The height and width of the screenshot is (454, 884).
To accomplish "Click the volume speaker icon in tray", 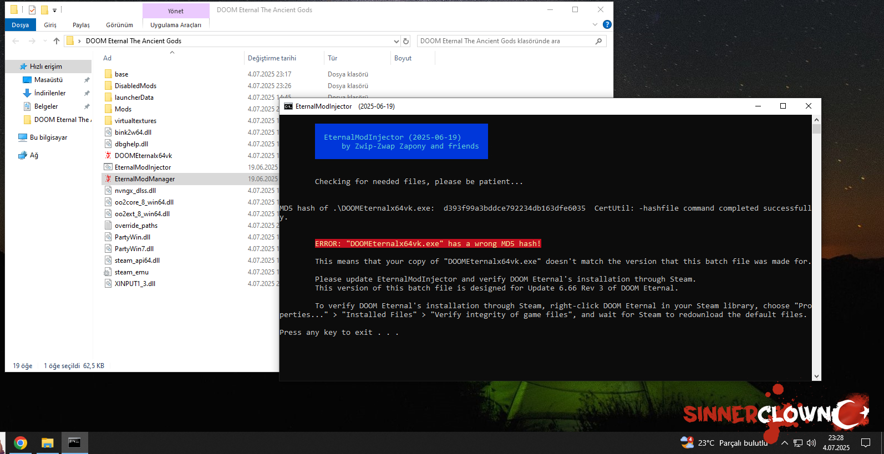I will point(811,443).
